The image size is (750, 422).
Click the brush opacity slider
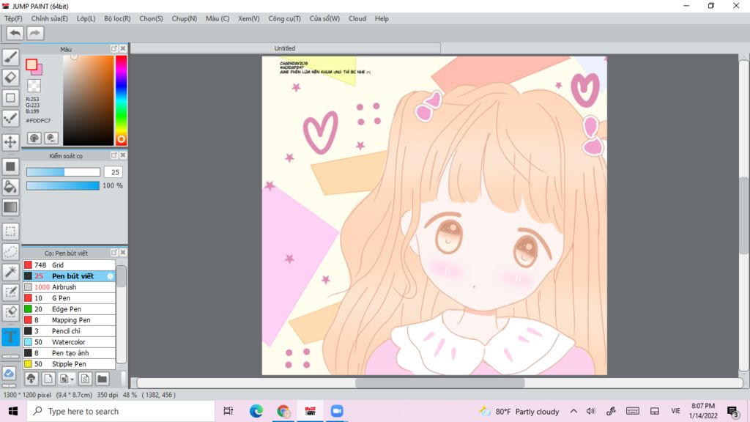click(63, 185)
